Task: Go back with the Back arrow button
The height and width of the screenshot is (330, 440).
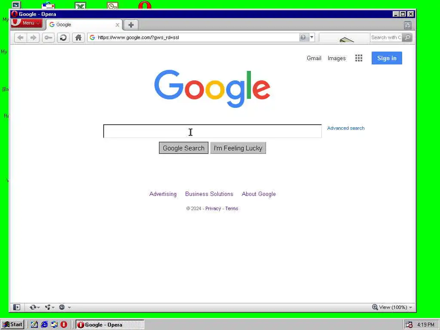Action: (x=21, y=38)
